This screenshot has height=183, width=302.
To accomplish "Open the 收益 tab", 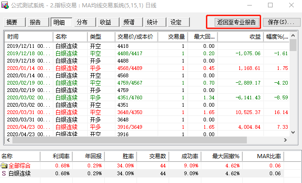I will coord(108,22).
